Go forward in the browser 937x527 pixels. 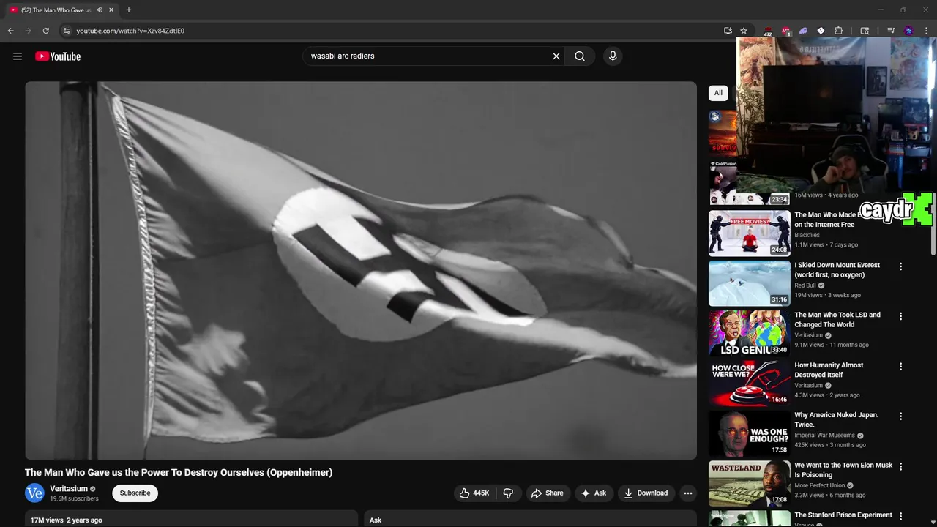(28, 31)
